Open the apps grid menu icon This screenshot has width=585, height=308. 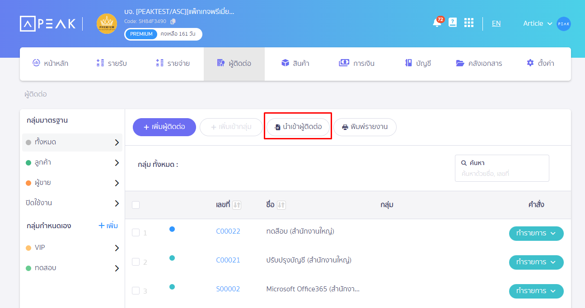468,23
